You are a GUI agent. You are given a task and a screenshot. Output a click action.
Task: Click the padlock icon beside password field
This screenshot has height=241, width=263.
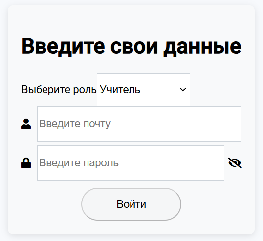tap(26, 163)
